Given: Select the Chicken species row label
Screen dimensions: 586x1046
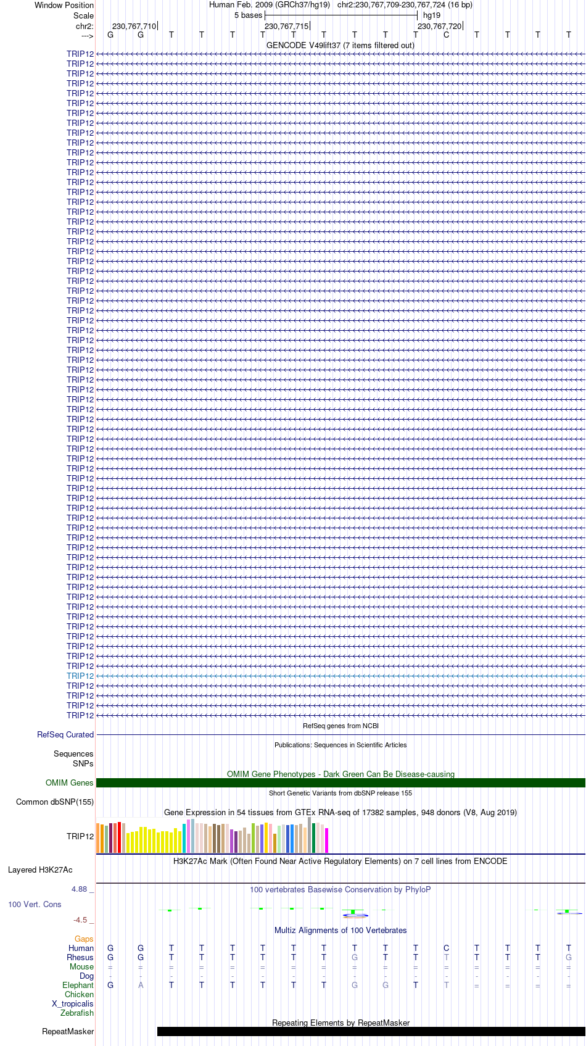Looking at the screenshot, I should [x=79, y=994].
